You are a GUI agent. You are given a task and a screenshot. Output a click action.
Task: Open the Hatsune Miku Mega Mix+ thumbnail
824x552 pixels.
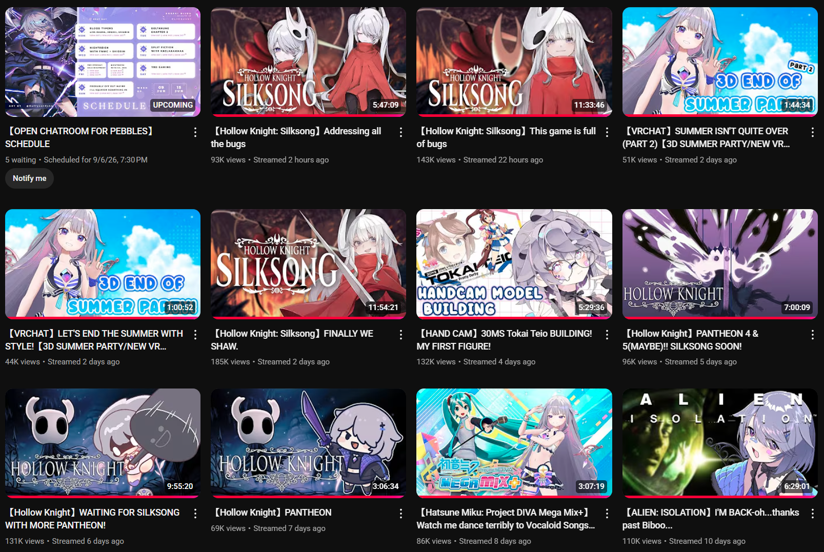click(x=514, y=443)
